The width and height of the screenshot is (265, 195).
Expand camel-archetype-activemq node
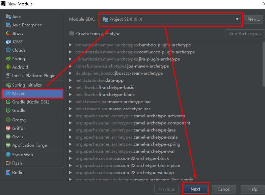click(x=70, y=116)
